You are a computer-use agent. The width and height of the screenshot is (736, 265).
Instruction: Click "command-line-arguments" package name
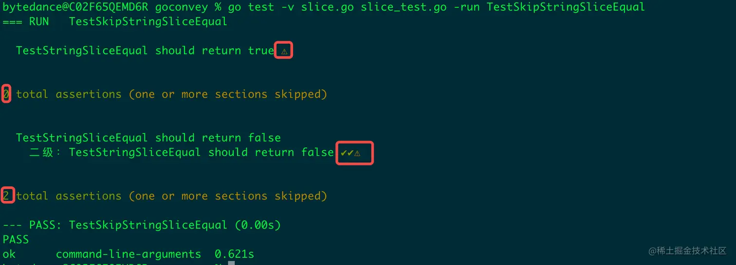pyautogui.click(x=129, y=254)
